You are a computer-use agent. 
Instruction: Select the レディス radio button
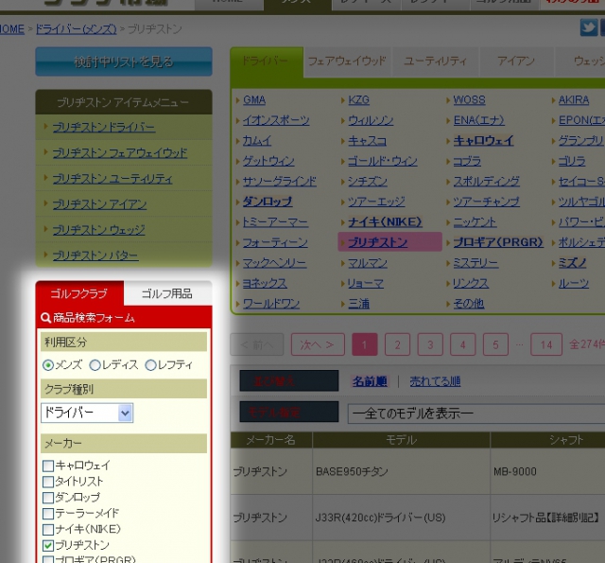(x=95, y=365)
